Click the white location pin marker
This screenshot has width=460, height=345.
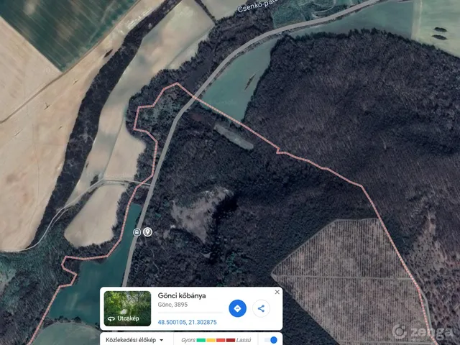[147, 232]
